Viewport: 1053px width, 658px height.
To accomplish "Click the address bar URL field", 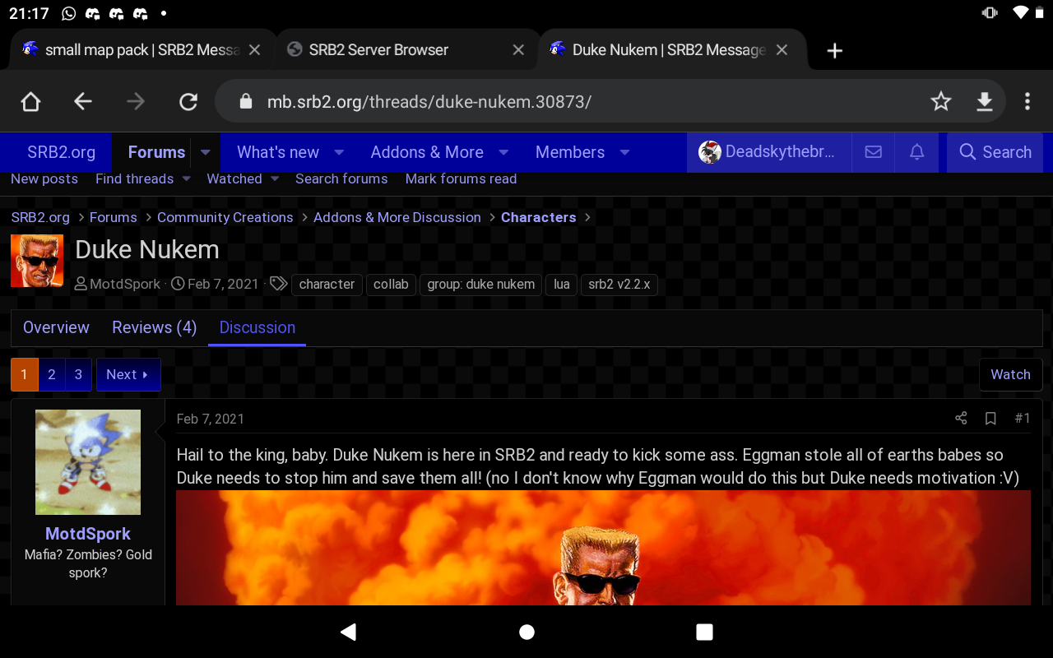I will point(429,102).
